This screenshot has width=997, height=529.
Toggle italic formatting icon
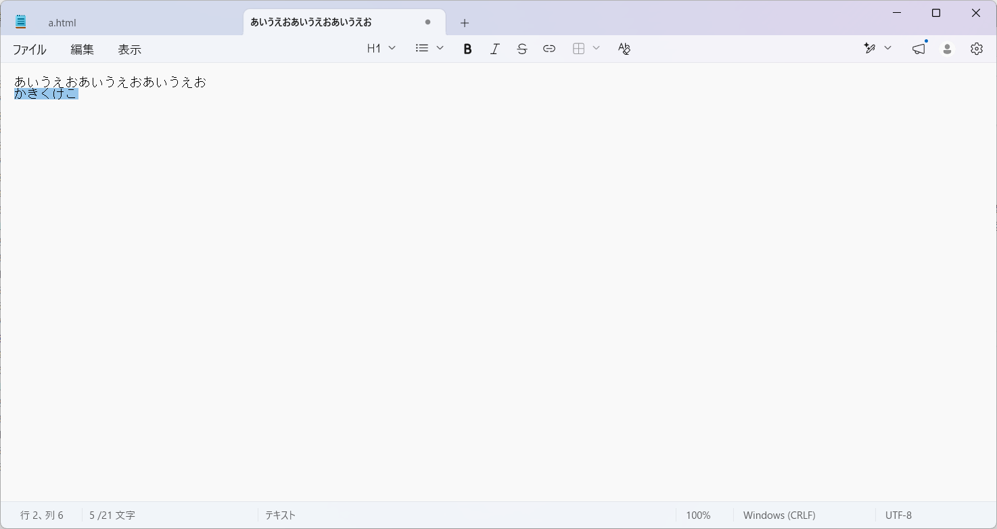[x=494, y=49]
